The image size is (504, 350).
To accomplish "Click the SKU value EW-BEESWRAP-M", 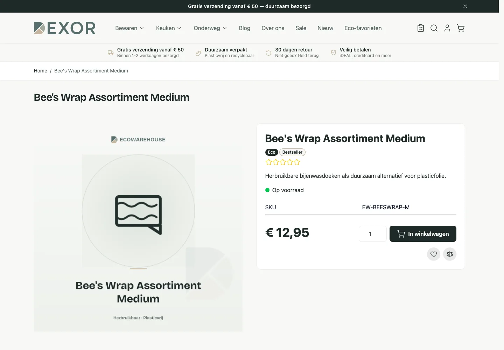I will coord(386,207).
